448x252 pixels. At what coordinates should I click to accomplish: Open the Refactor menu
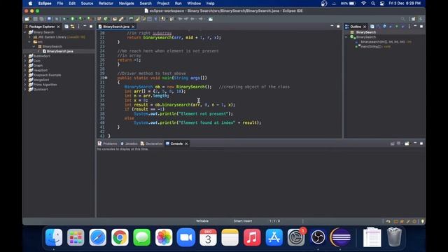[106, 3]
